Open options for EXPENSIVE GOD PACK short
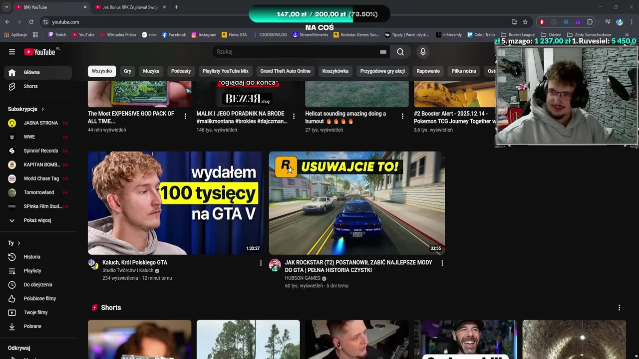The image size is (639, 359). tap(185, 116)
